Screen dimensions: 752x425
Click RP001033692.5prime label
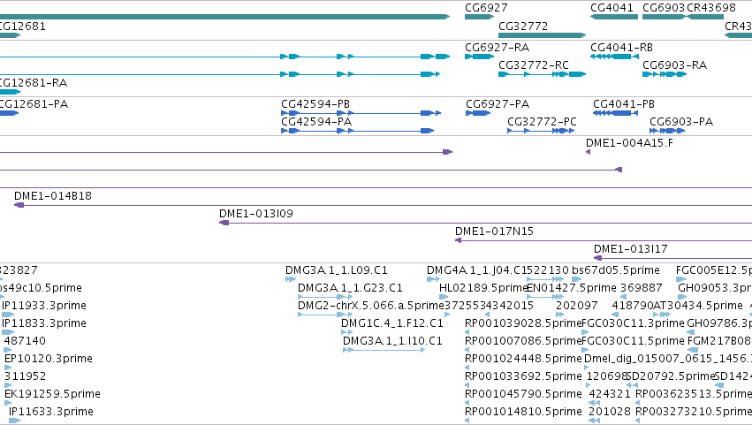[523, 376]
